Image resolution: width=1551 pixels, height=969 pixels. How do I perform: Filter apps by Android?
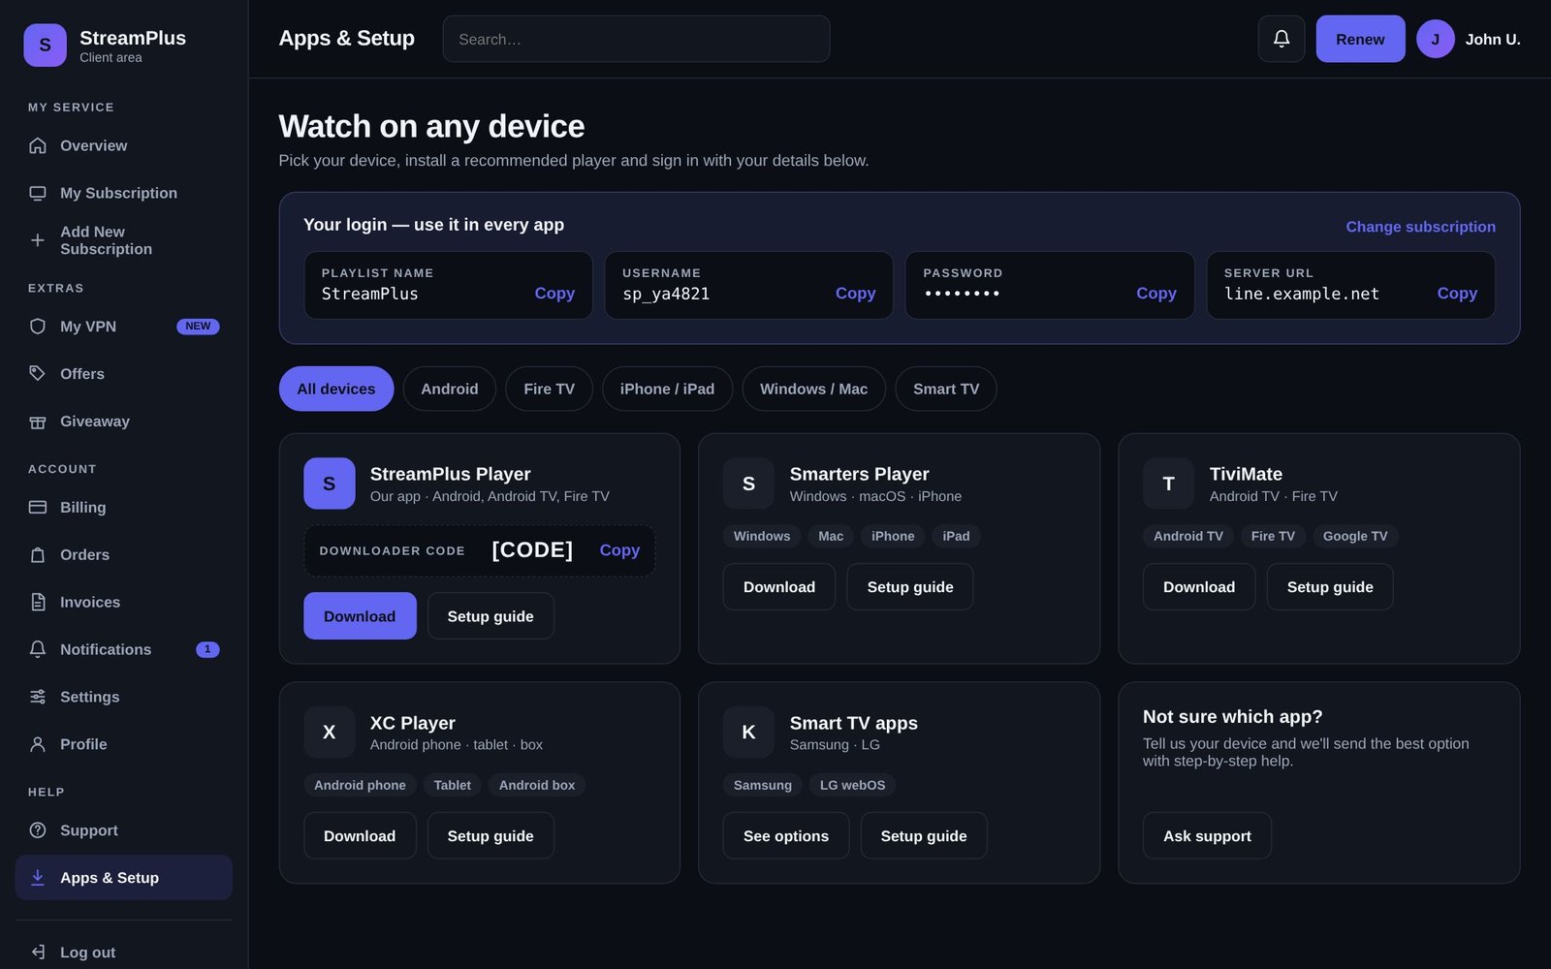pos(449,389)
